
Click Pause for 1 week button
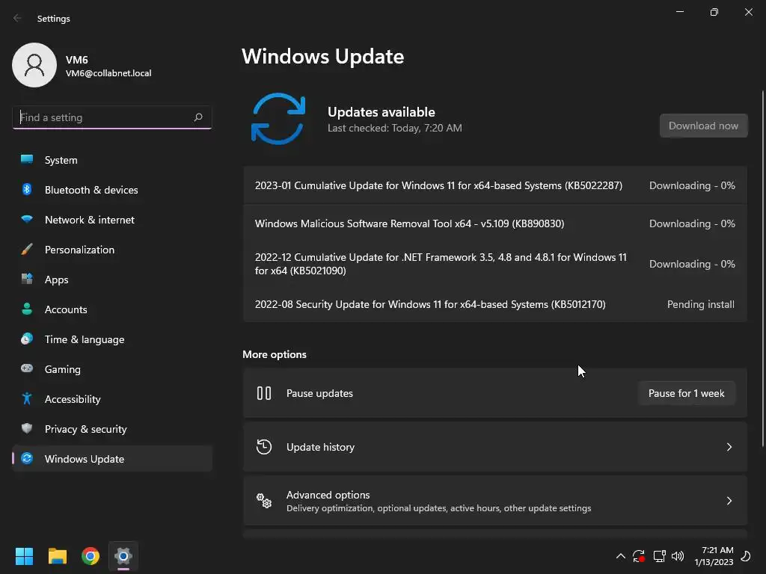pos(687,393)
